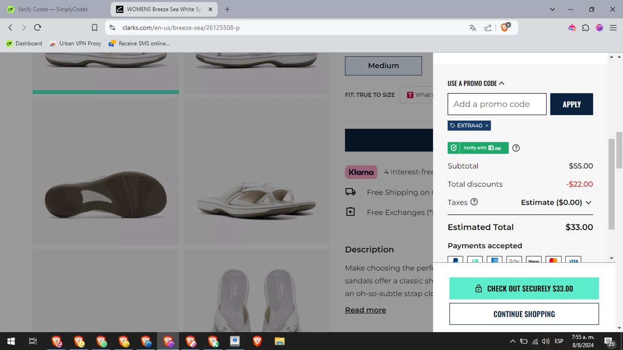Screen dimensions: 623x350
Task: Open the Windows Start menu
Action: 11,341
